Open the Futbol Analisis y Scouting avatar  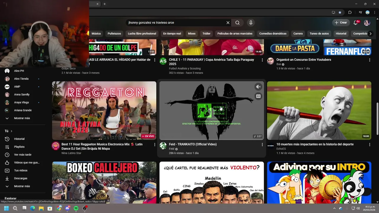coord(163,61)
